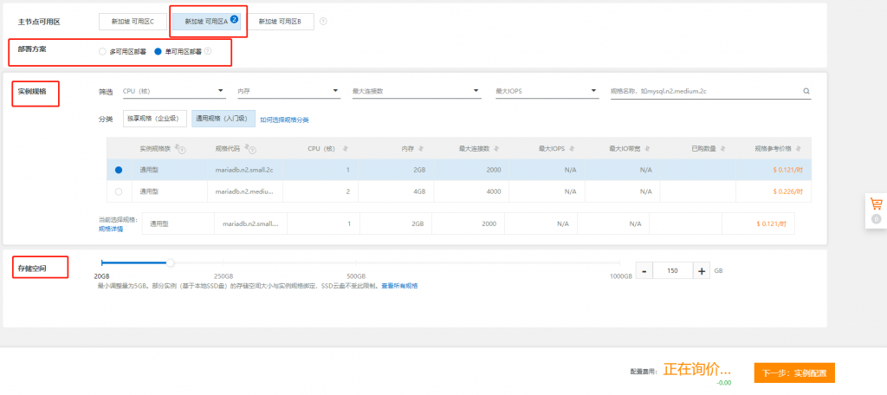Image resolution: width=887 pixels, height=395 pixels.
Task: Click 正在询价... configuration fee text
Action: pyautogui.click(x=697, y=370)
